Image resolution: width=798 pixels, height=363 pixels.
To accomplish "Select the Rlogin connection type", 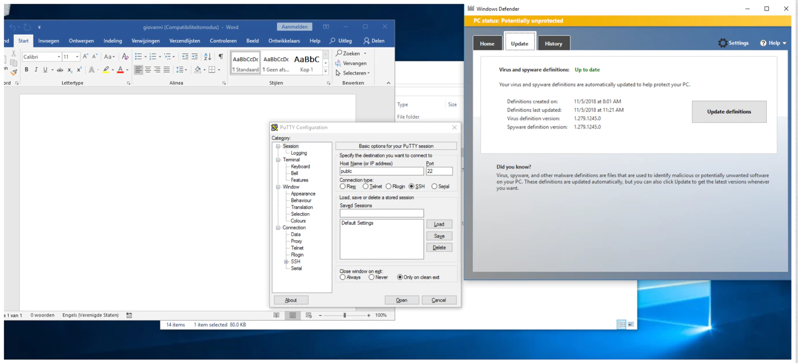I will click(x=389, y=186).
